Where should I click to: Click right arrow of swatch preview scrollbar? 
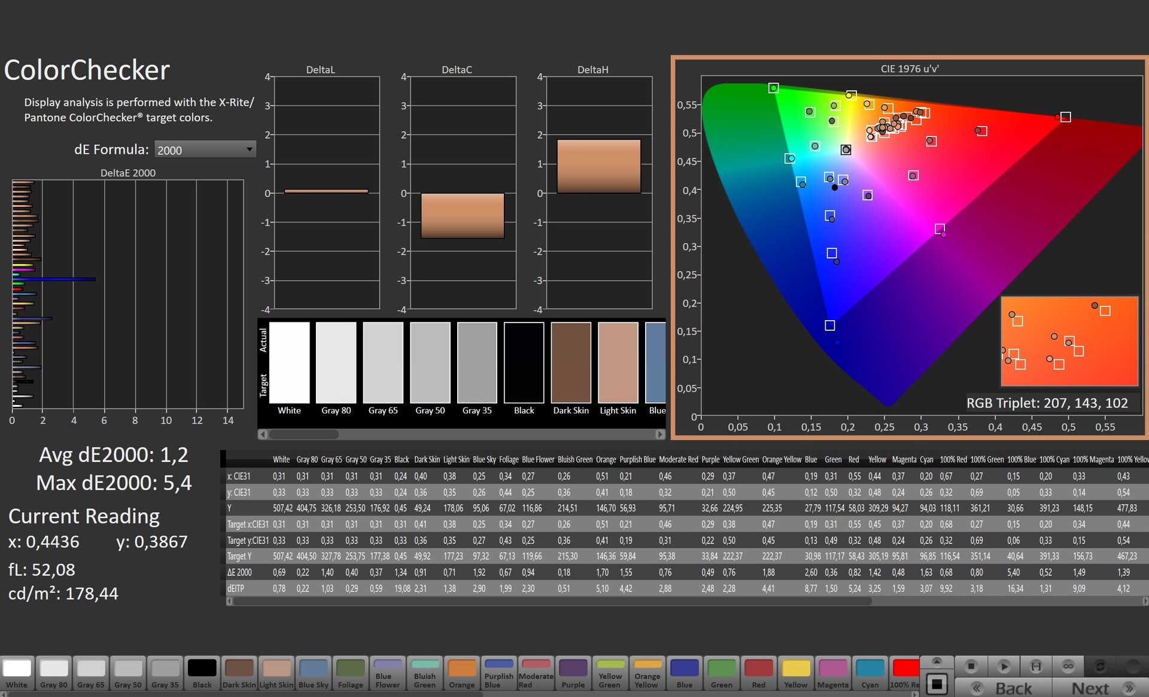pos(659,434)
